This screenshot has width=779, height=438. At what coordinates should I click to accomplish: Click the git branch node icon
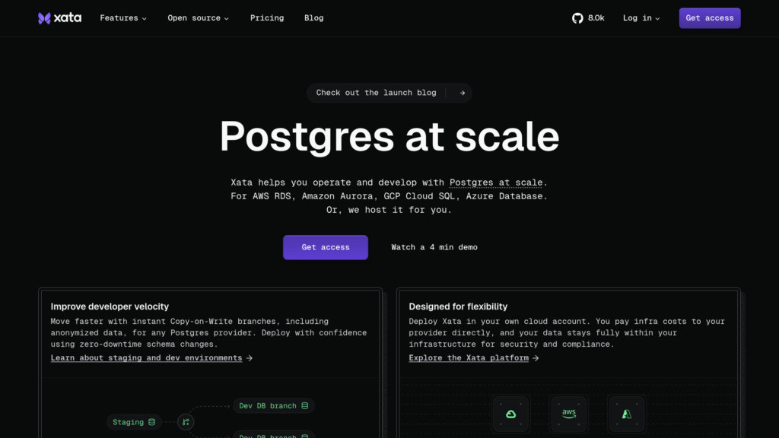pyautogui.click(x=186, y=422)
